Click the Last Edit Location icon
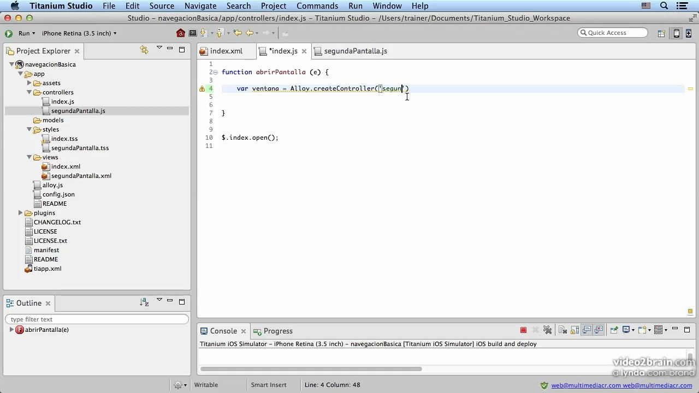The height and width of the screenshot is (393, 699). [238, 33]
